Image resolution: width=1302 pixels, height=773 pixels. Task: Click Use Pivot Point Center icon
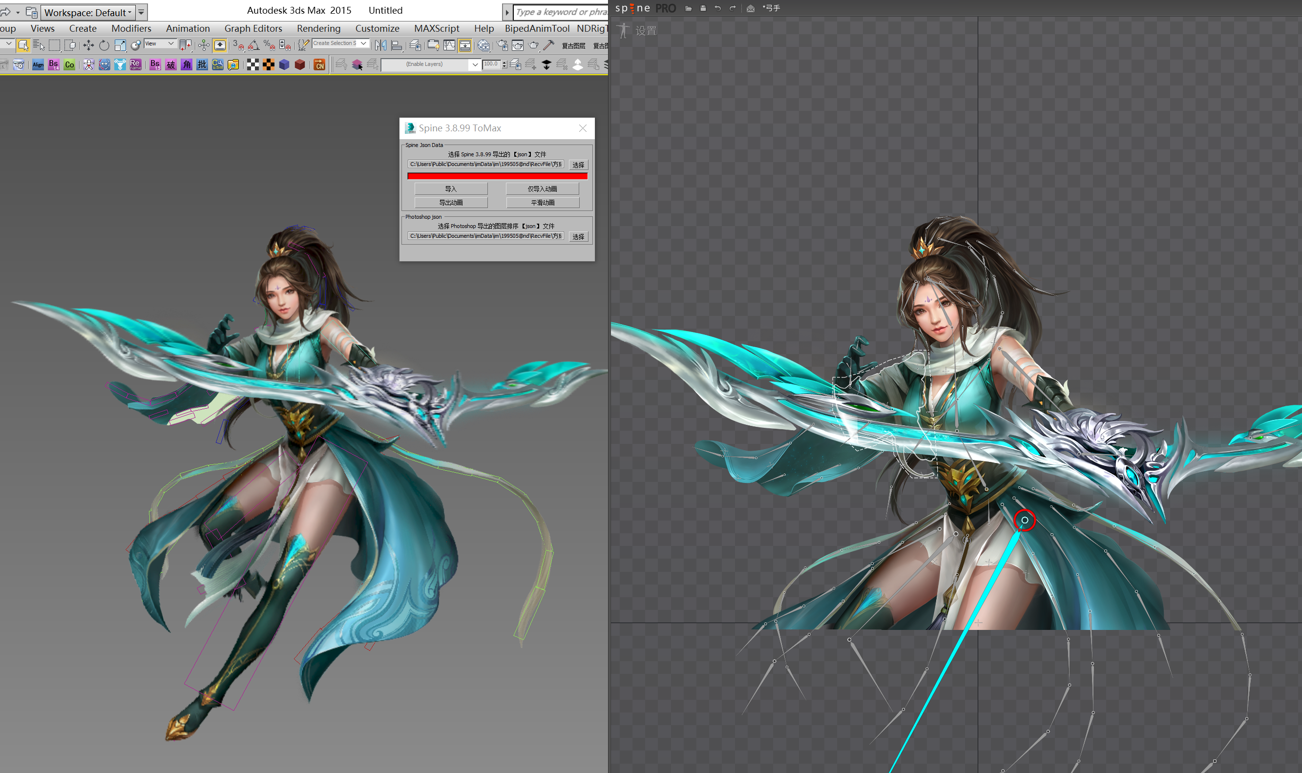pyautogui.click(x=186, y=46)
